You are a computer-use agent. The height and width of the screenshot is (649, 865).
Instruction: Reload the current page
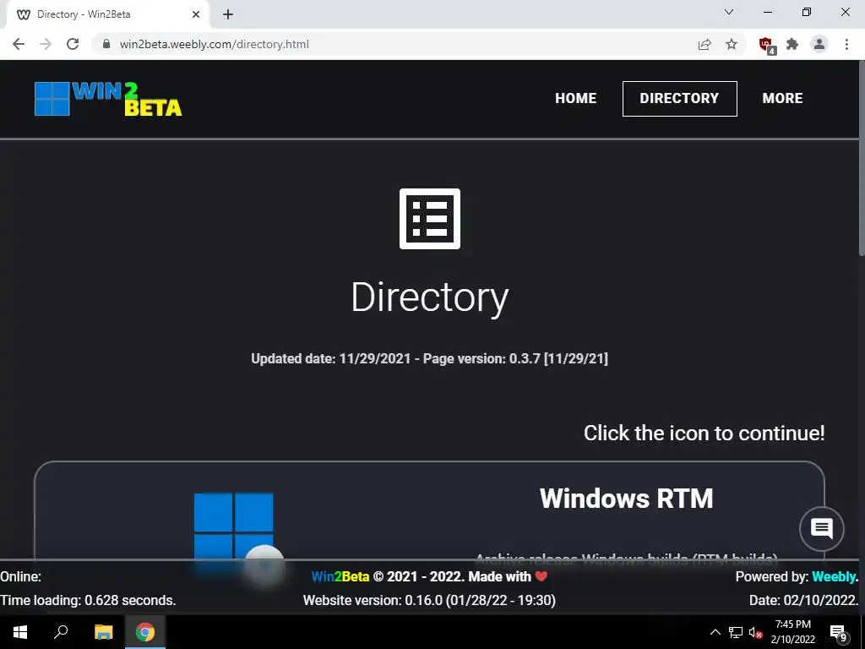click(x=73, y=44)
